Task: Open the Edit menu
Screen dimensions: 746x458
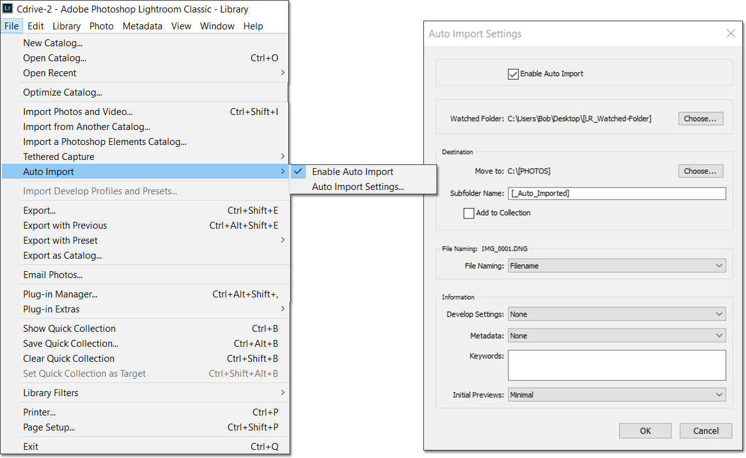Action: click(x=36, y=26)
